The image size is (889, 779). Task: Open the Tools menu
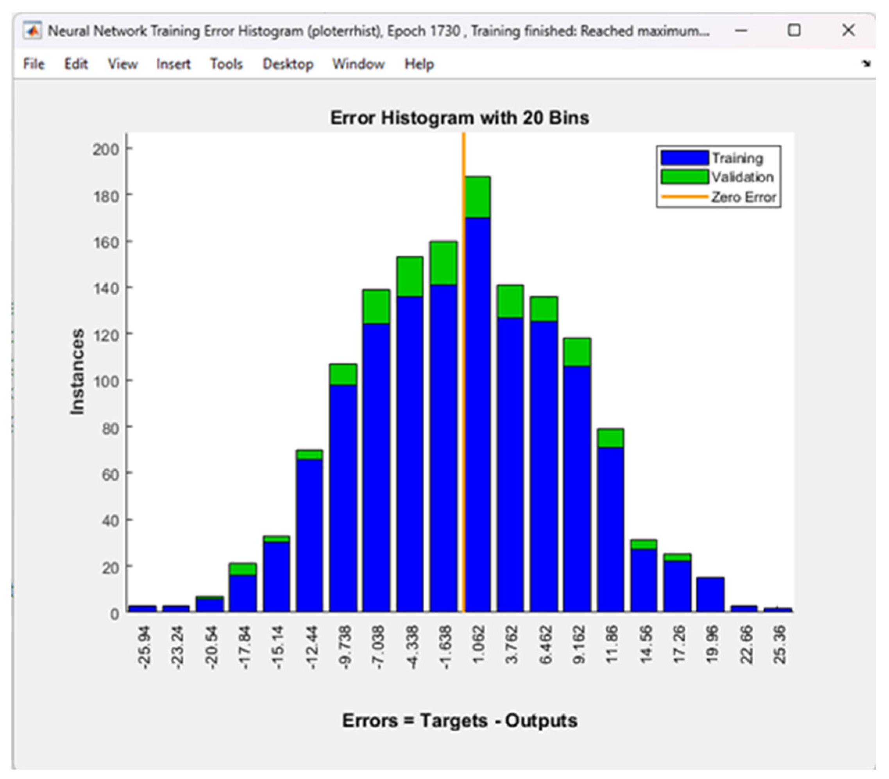pyautogui.click(x=226, y=64)
